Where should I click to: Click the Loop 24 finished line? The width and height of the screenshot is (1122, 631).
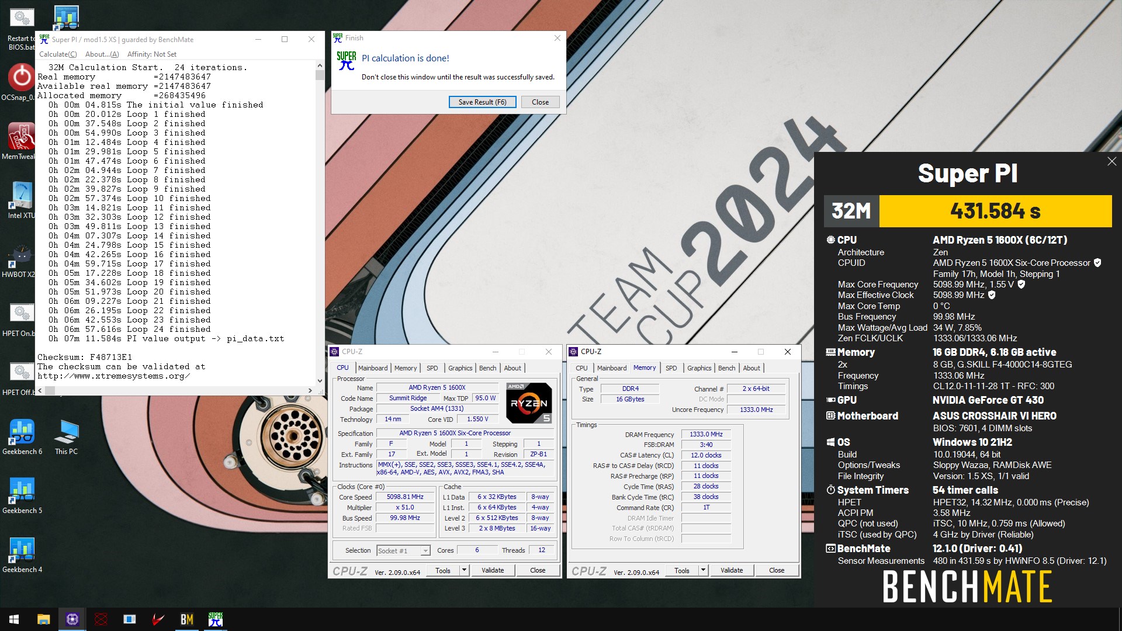[127, 329]
